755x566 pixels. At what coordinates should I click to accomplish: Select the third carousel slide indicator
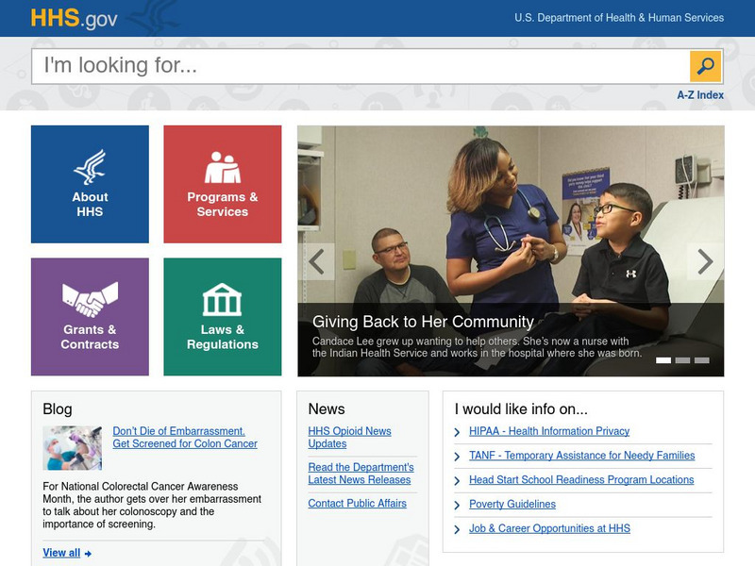coord(701,360)
